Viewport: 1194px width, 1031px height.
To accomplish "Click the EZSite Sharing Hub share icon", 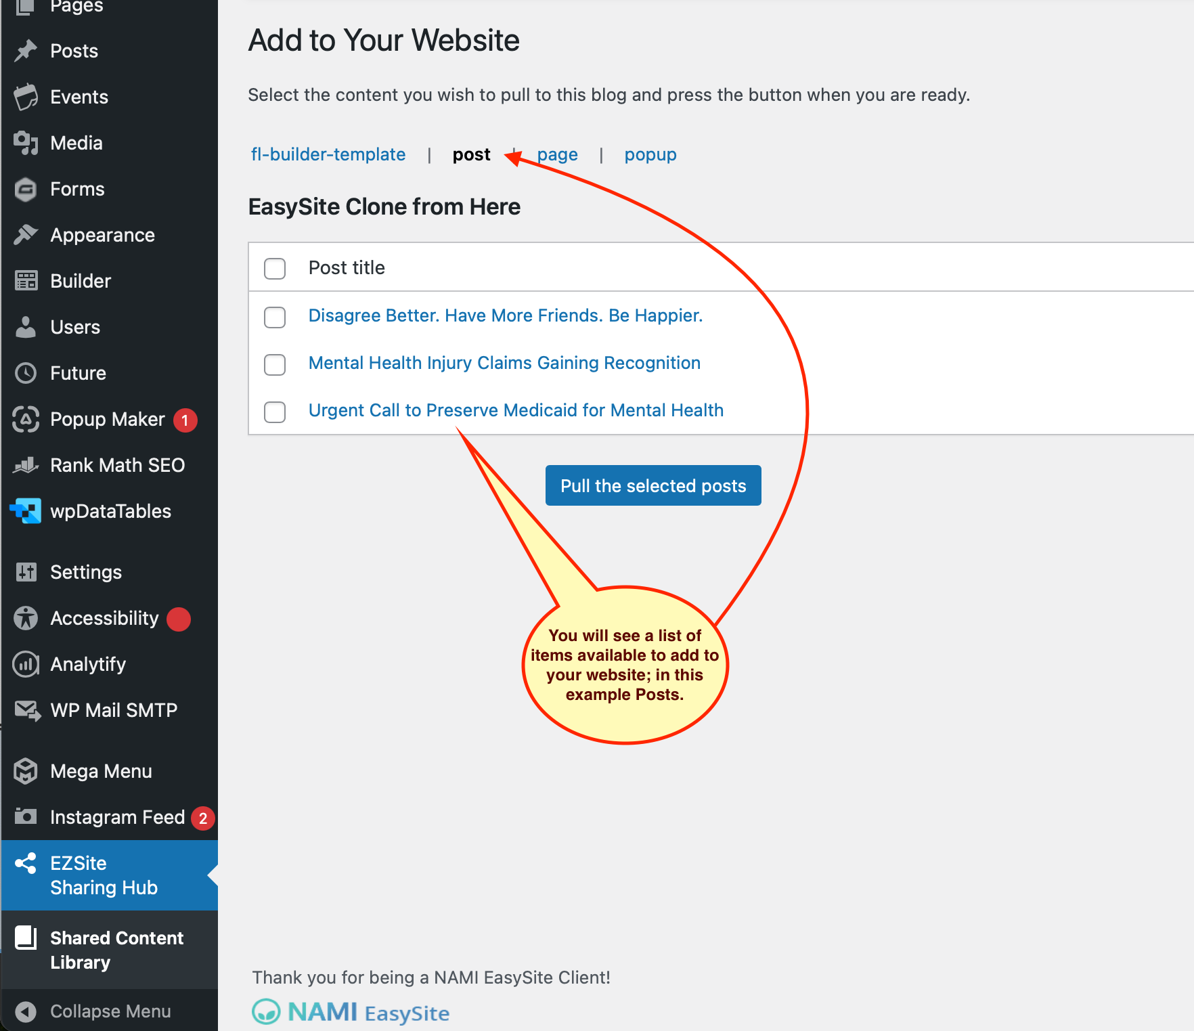I will pyautogui.click(x=26, y=863).
